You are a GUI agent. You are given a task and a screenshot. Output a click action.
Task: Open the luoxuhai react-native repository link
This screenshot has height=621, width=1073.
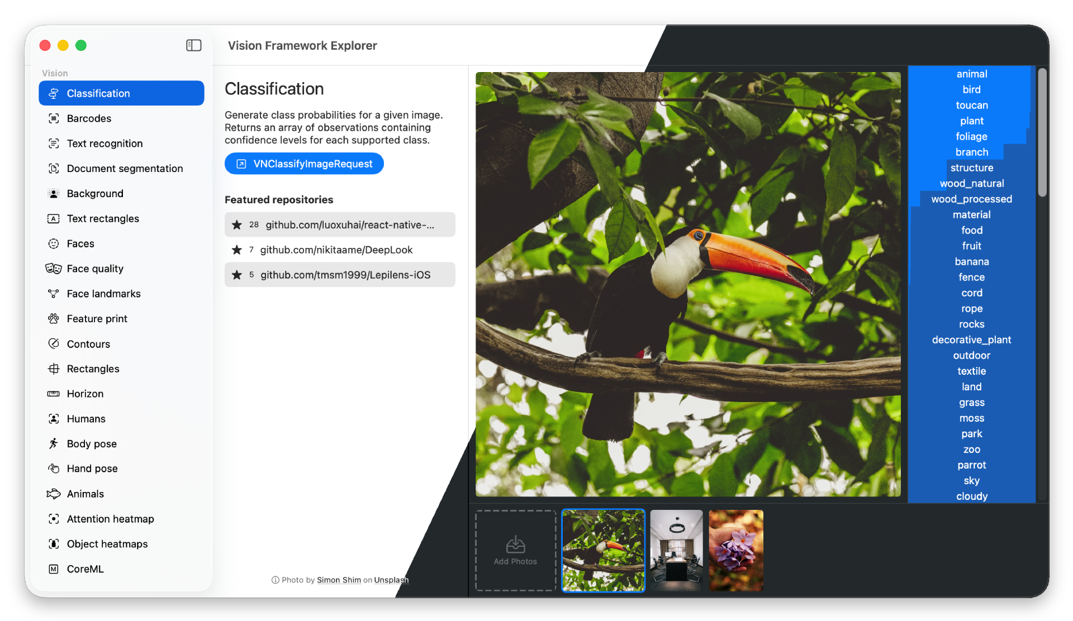pos(349,224)
